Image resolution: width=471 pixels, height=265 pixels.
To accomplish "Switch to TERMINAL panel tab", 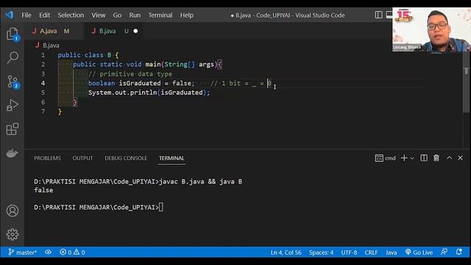I will point(171,158).
